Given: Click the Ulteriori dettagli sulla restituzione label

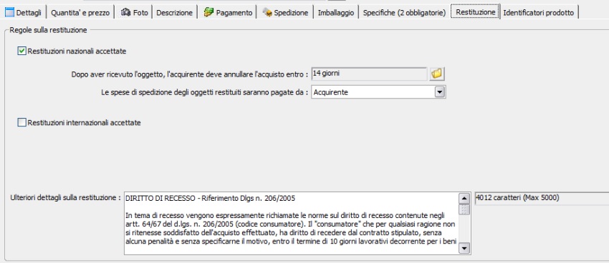Looking at the screenshot, I should click(65, 197).
